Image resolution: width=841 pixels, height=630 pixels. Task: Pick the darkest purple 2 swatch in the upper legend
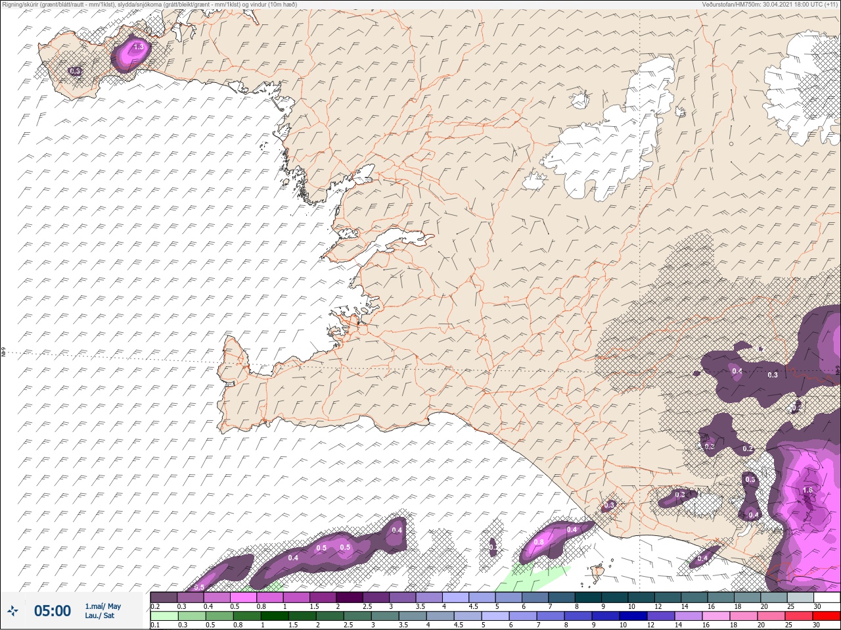(x=350, y=597)
